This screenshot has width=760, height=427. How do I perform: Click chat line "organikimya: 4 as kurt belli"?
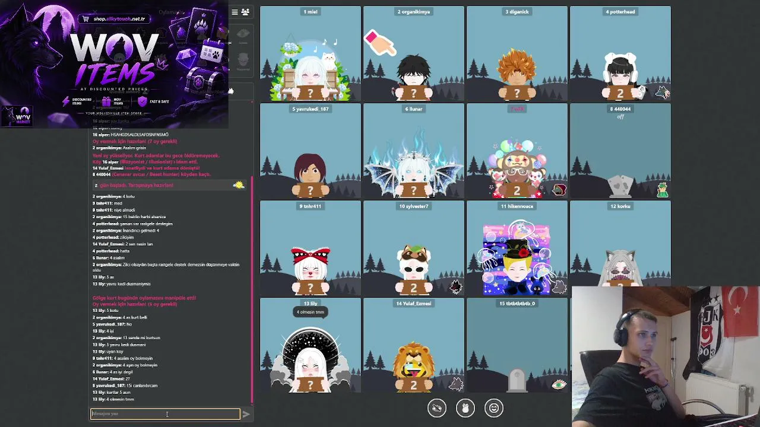pos(120,317)
